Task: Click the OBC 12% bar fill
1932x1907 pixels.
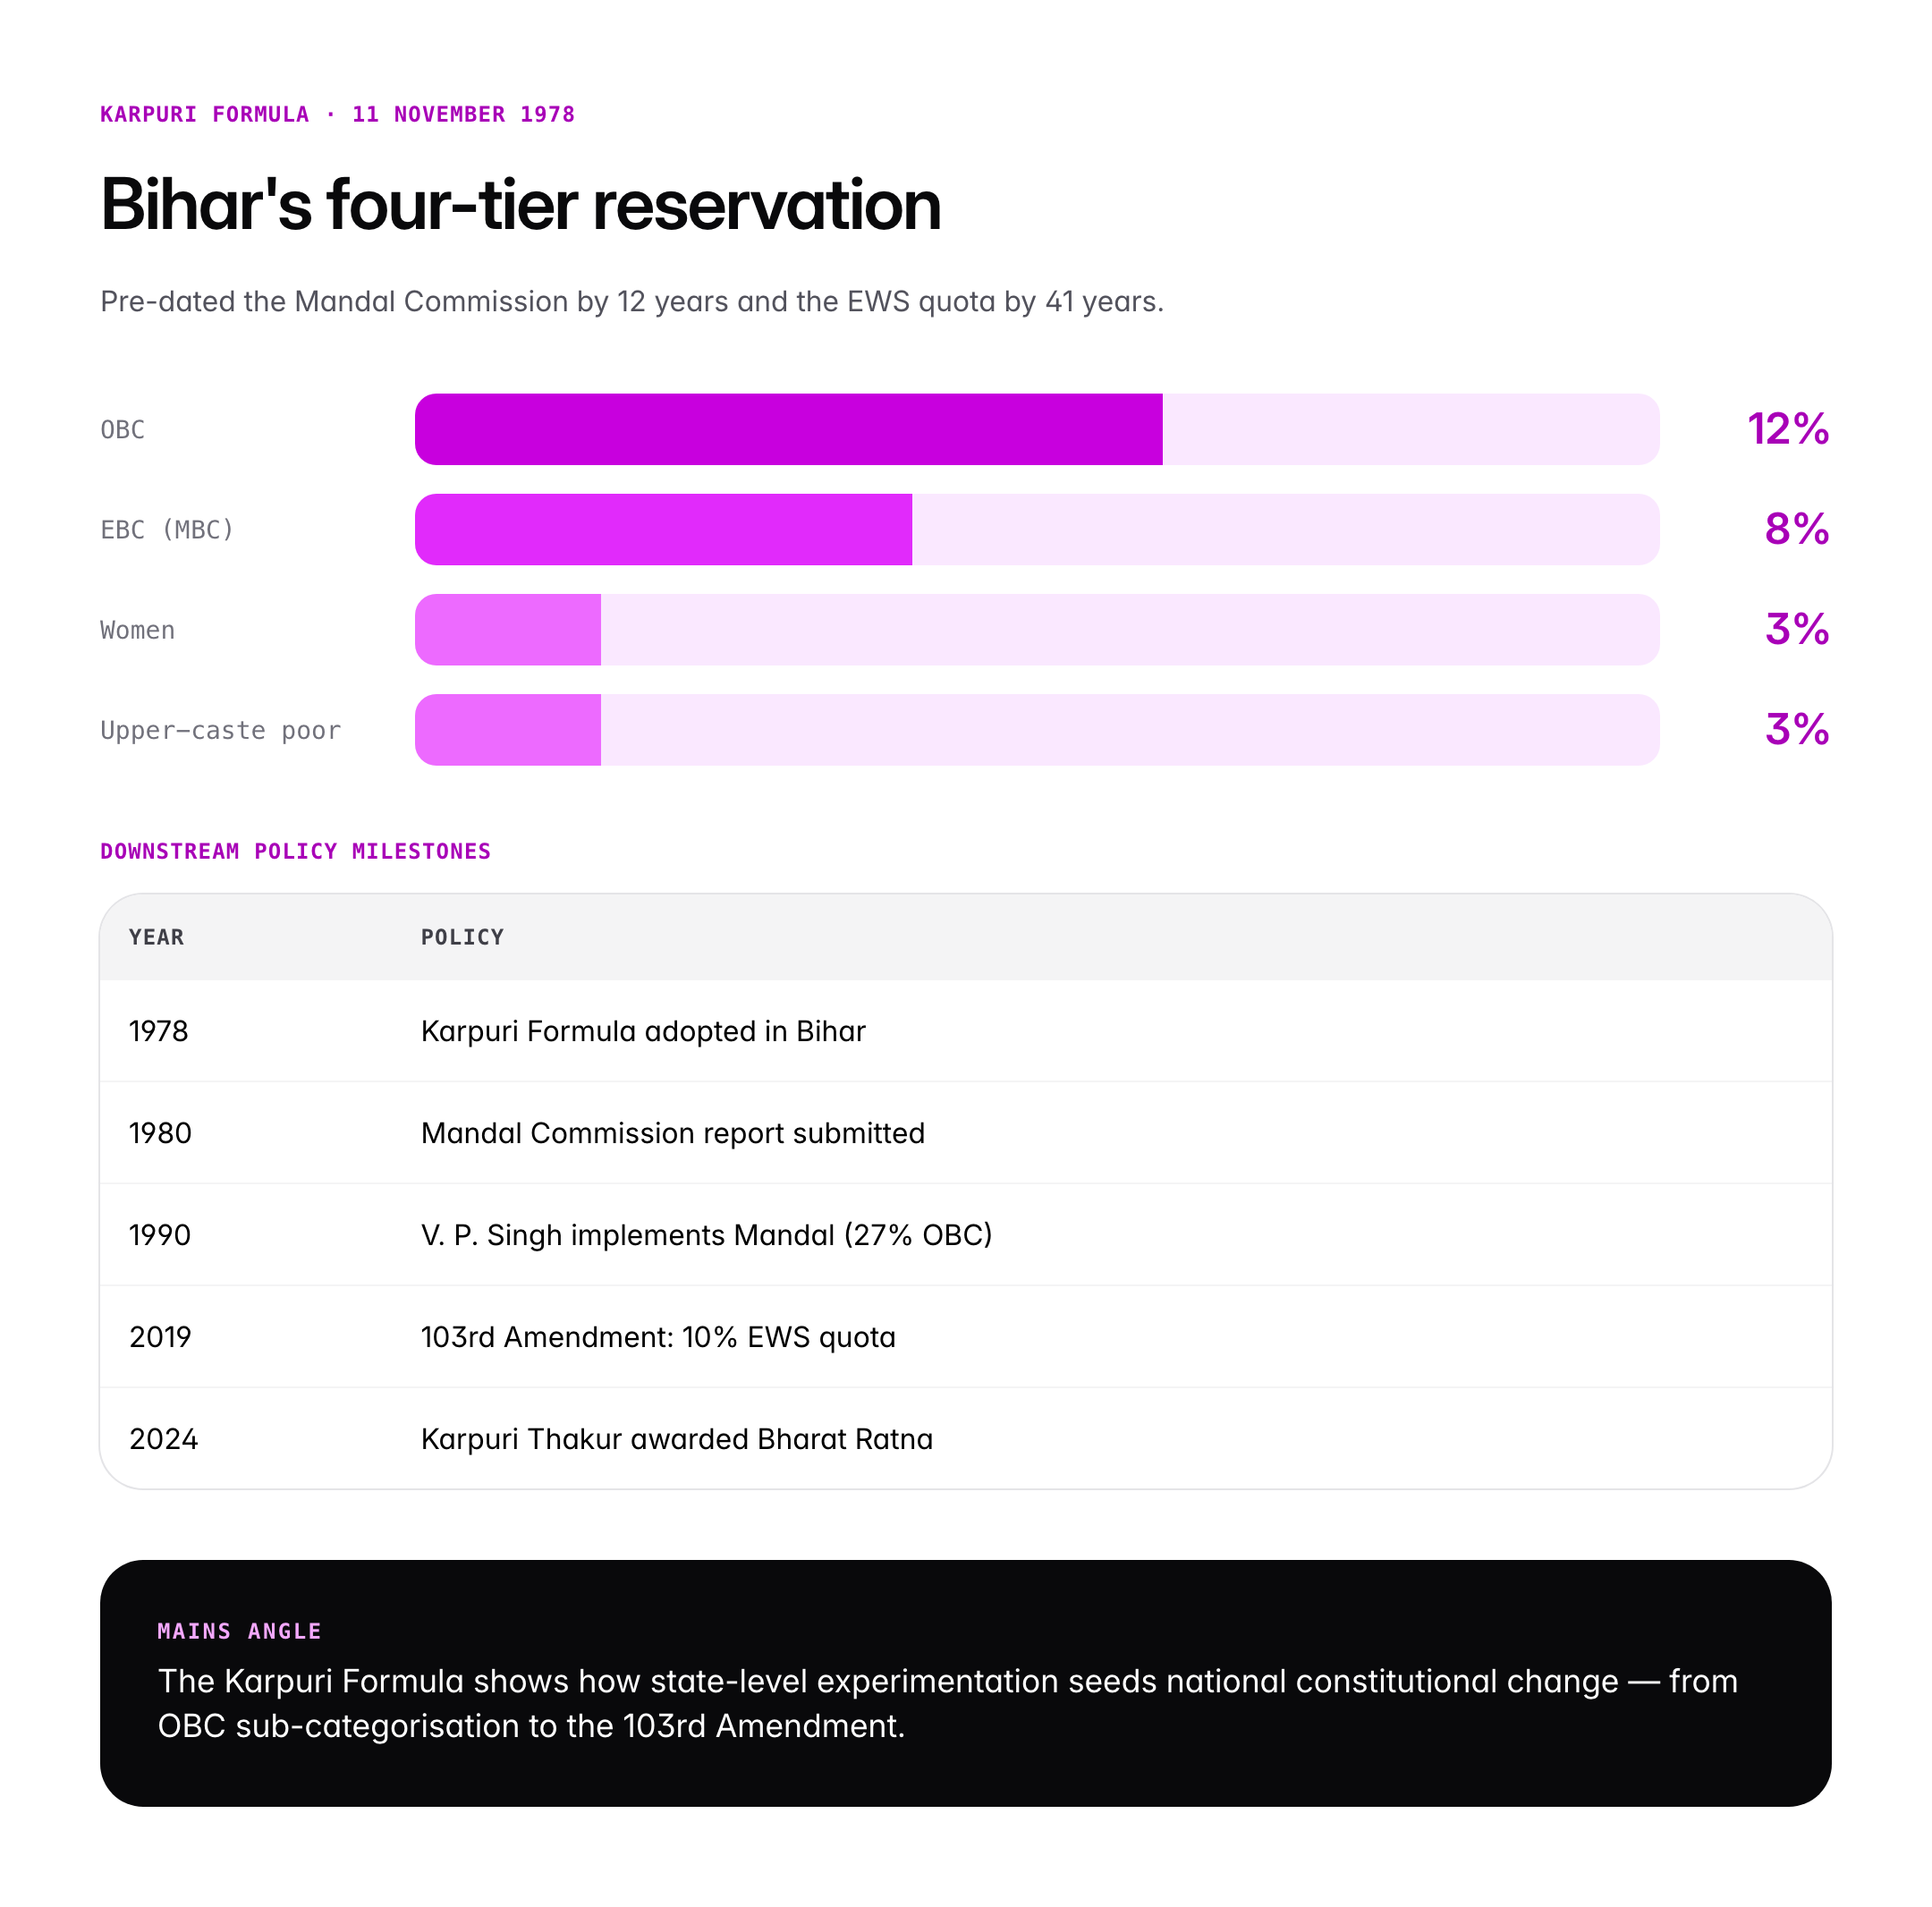Action: [788, 429]
